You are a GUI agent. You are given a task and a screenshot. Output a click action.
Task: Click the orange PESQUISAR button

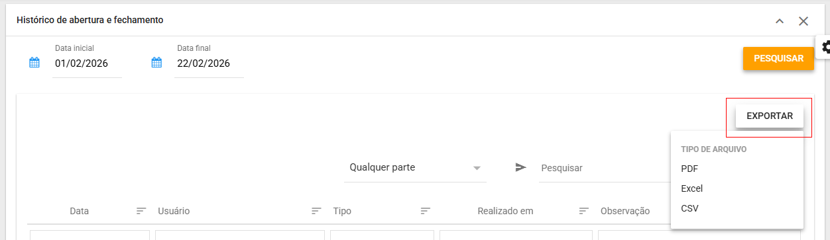click(778, 58)
